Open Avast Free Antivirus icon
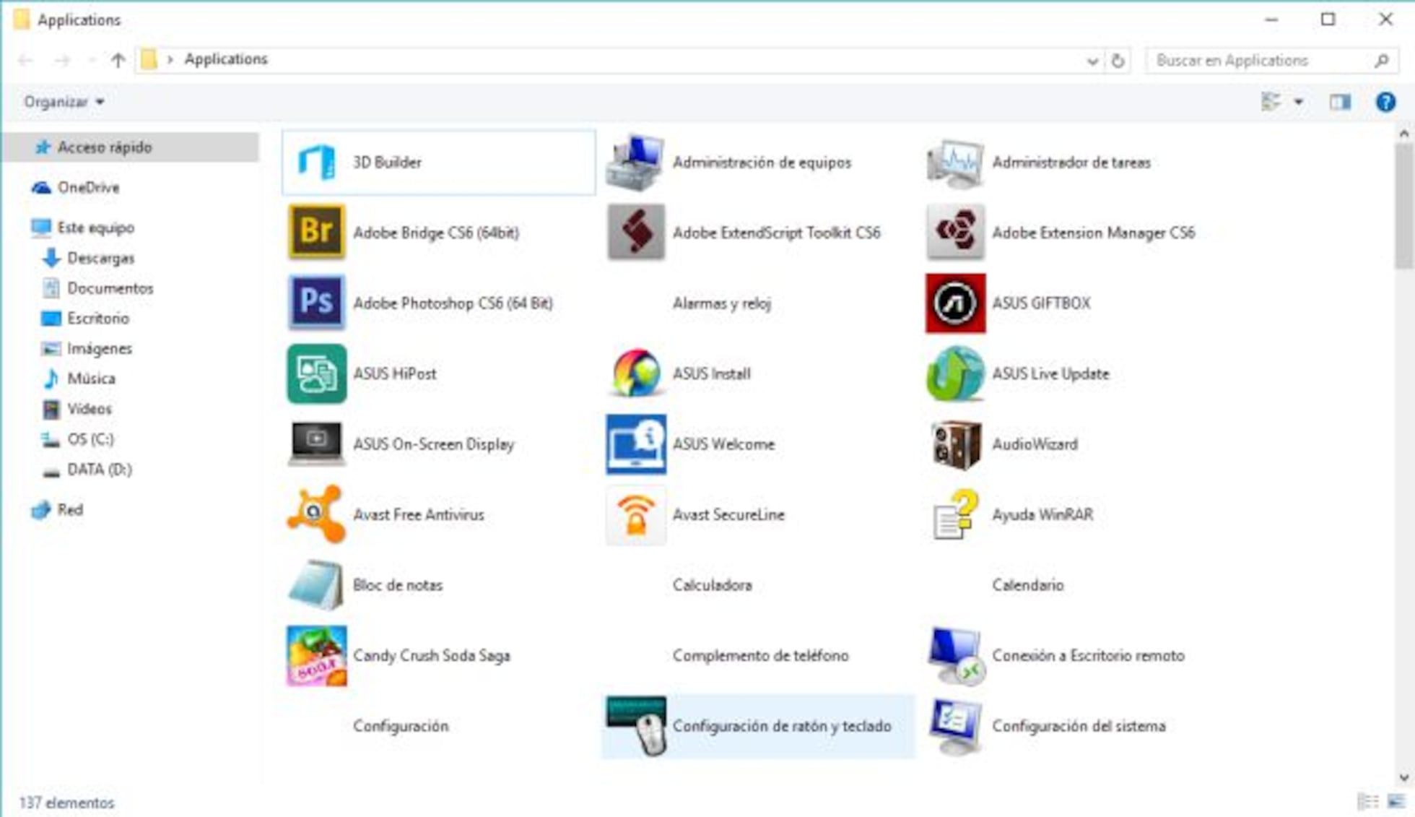The height and width of the screenshot is (817, 1415). point(315,514)
